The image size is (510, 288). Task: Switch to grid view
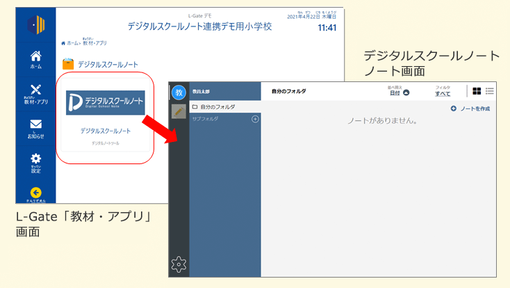[477, 91]
